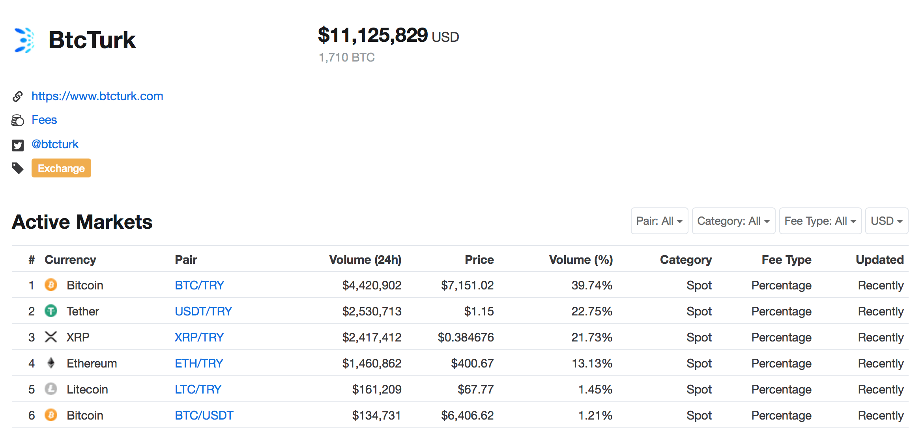Sort by the Volume (24h) column header
Image resolution: width=924 pixels, height=444 pixels.
tap(365, 259)
